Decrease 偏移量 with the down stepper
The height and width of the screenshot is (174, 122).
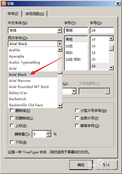point(49,136)
